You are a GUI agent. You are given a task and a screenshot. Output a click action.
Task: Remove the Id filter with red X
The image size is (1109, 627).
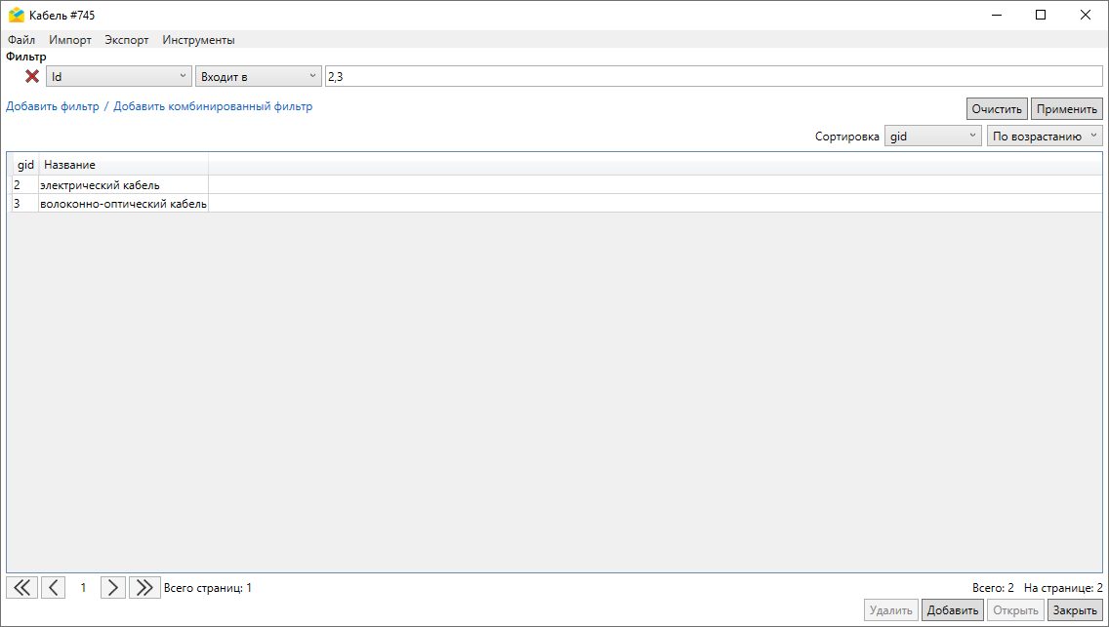(32, 76)
